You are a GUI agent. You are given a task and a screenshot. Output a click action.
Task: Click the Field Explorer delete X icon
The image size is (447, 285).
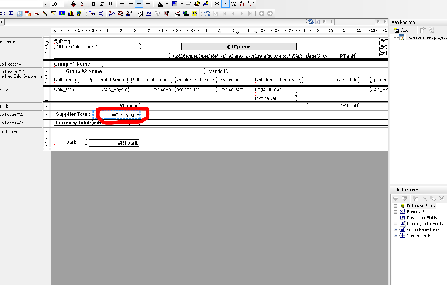pyautogui.click(x=441, y=199)
